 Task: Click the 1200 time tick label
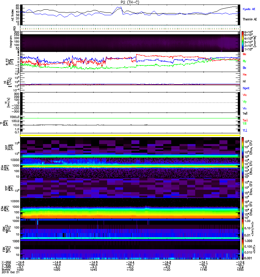click(240, 270)
